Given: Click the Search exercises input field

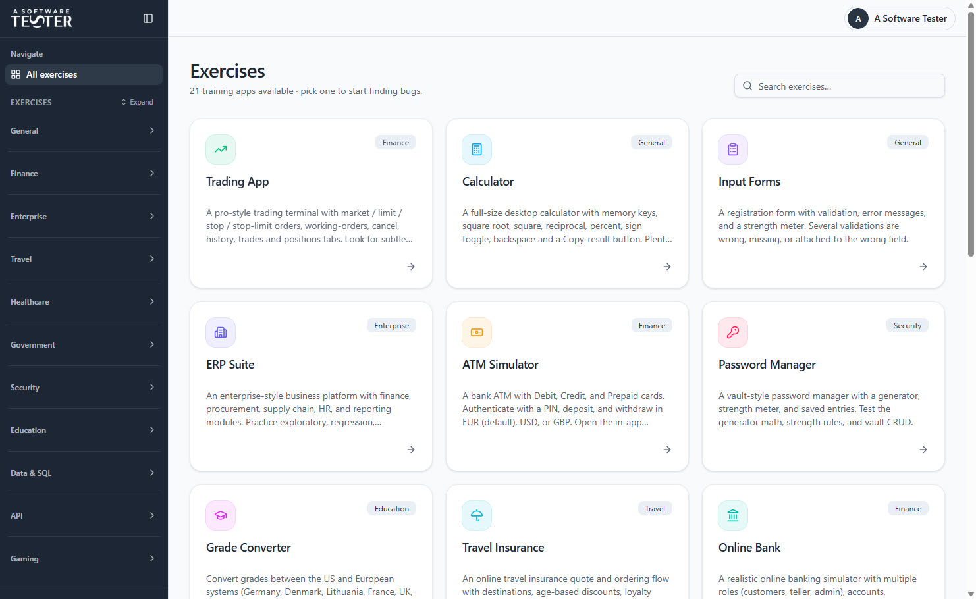Looking at the screenshot, I should click(840, 86).
